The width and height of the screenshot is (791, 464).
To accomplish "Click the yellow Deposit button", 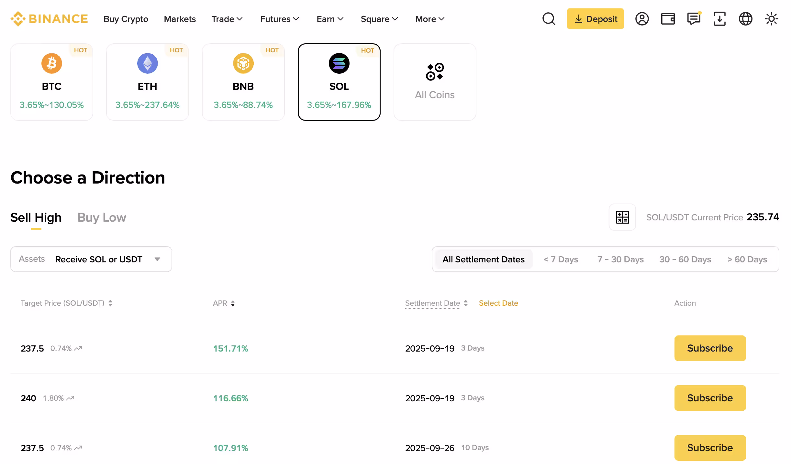I will point(595,19).
